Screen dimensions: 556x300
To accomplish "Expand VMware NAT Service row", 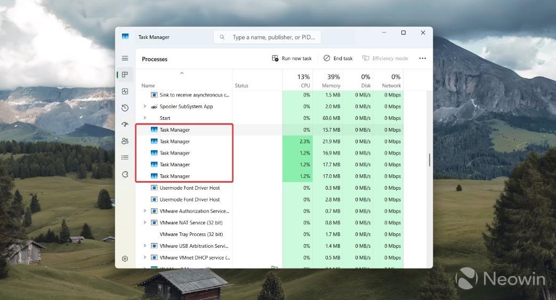I will 144,223.
